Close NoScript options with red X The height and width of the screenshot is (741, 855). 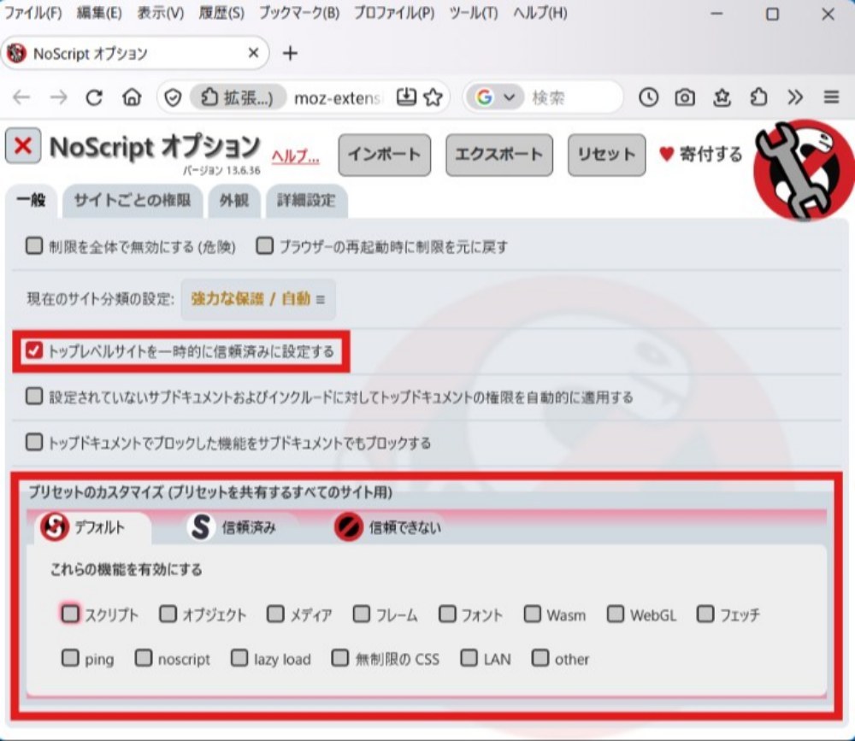click(23, 145)
